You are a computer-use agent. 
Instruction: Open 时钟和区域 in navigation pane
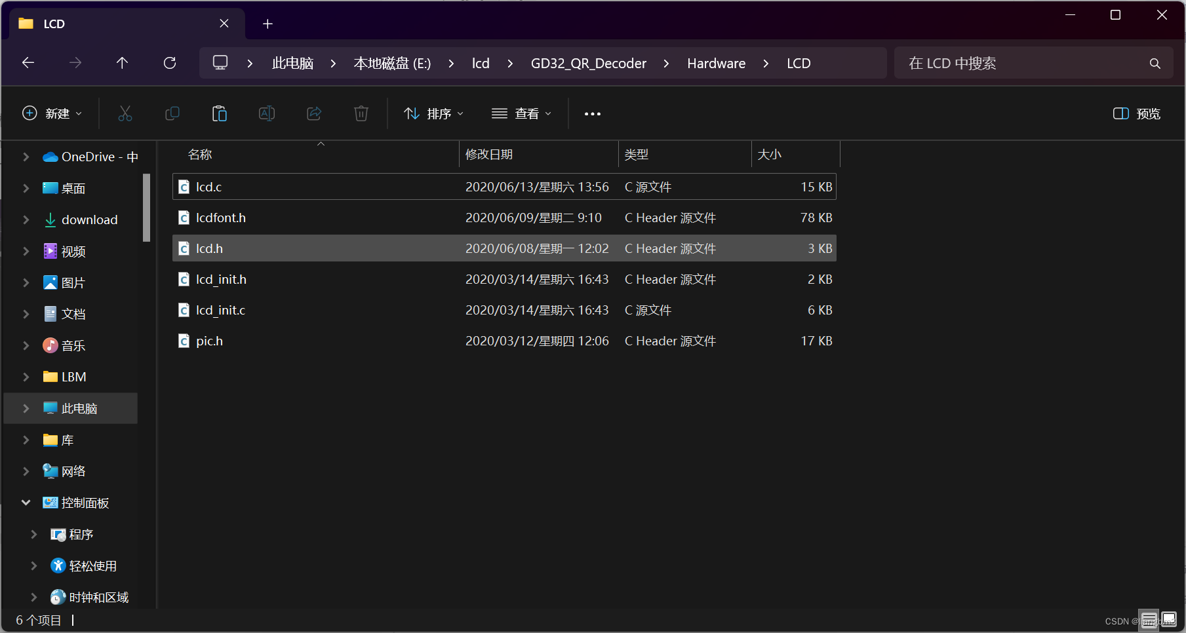tap(98, 597)
